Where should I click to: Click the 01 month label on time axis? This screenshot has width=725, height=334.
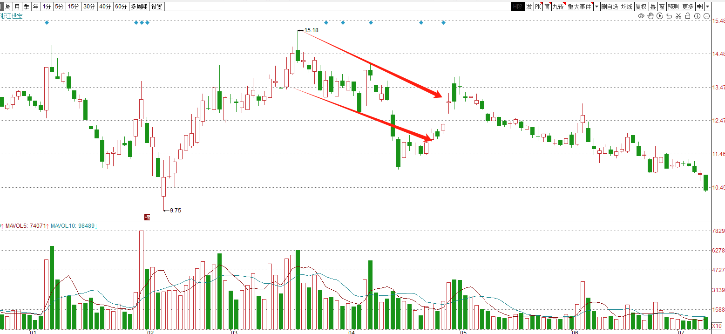pos(33,332)
